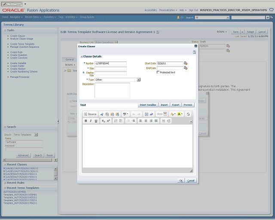Click the Remove Format eraser icon

[151, 114]
